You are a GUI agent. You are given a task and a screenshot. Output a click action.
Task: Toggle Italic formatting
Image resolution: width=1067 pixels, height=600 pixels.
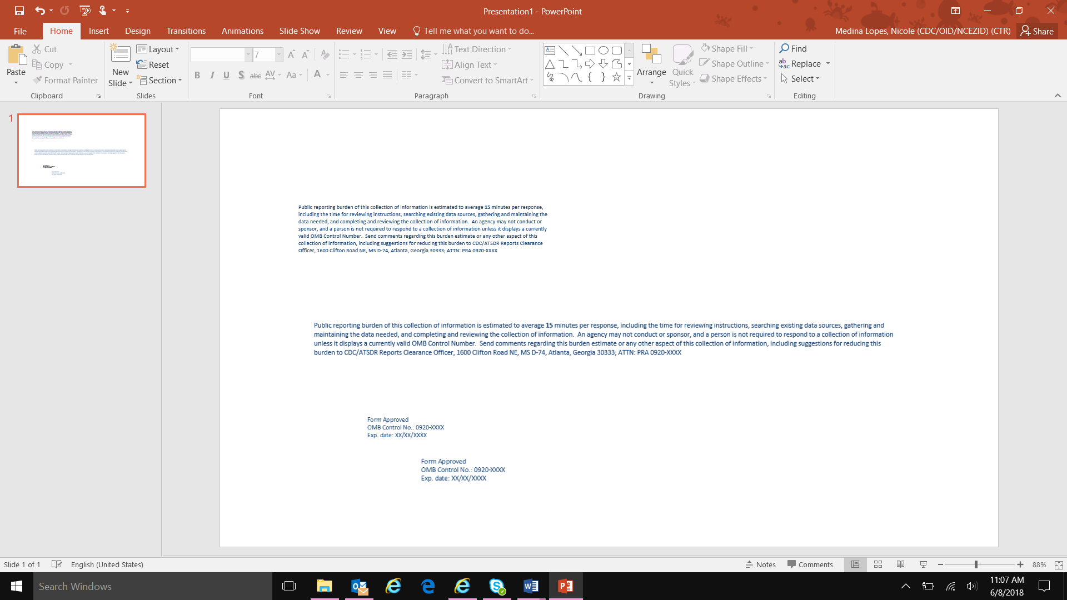click(212, 75)
